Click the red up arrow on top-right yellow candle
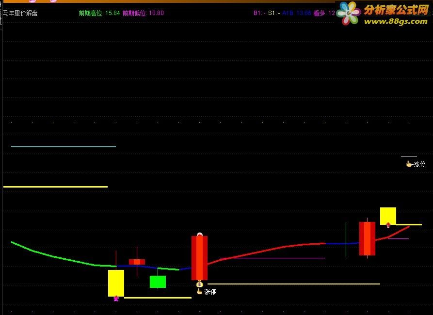 pyautogui.click(x=388, y=225)
